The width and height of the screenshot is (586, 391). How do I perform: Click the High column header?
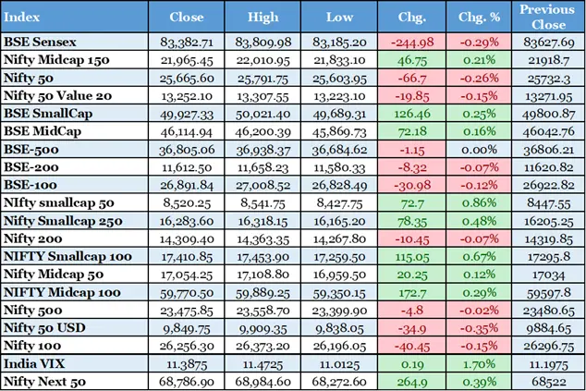[262, 17]
